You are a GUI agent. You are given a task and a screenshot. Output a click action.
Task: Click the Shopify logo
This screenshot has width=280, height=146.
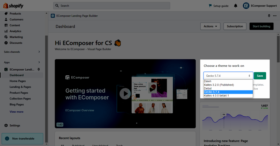13,6
